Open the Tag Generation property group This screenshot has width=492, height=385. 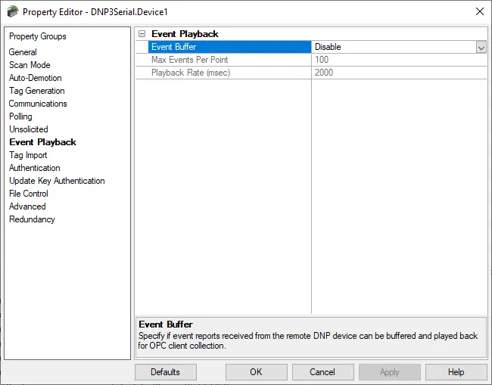[37, 91]
